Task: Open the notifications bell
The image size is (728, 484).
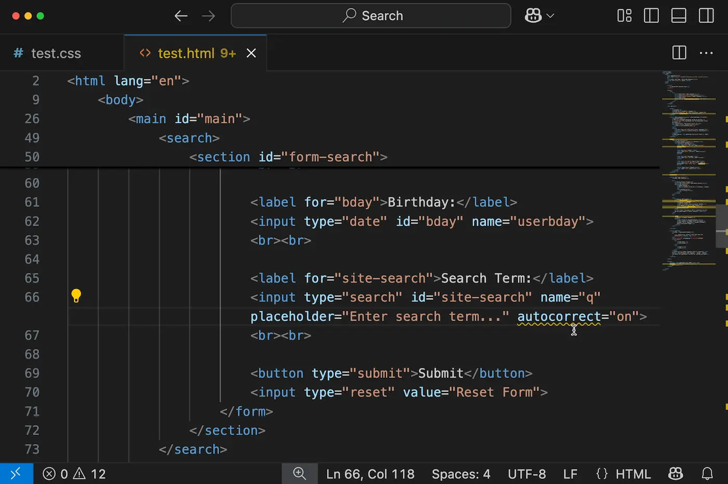Action: pyautogui.click(x=707, y=474)
